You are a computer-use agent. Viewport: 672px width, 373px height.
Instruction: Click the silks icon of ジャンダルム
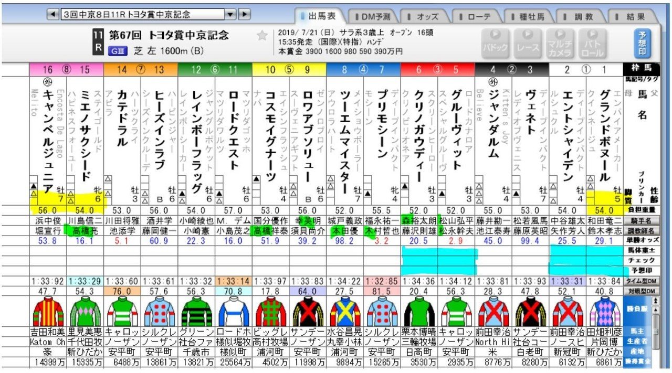(493, 311)
